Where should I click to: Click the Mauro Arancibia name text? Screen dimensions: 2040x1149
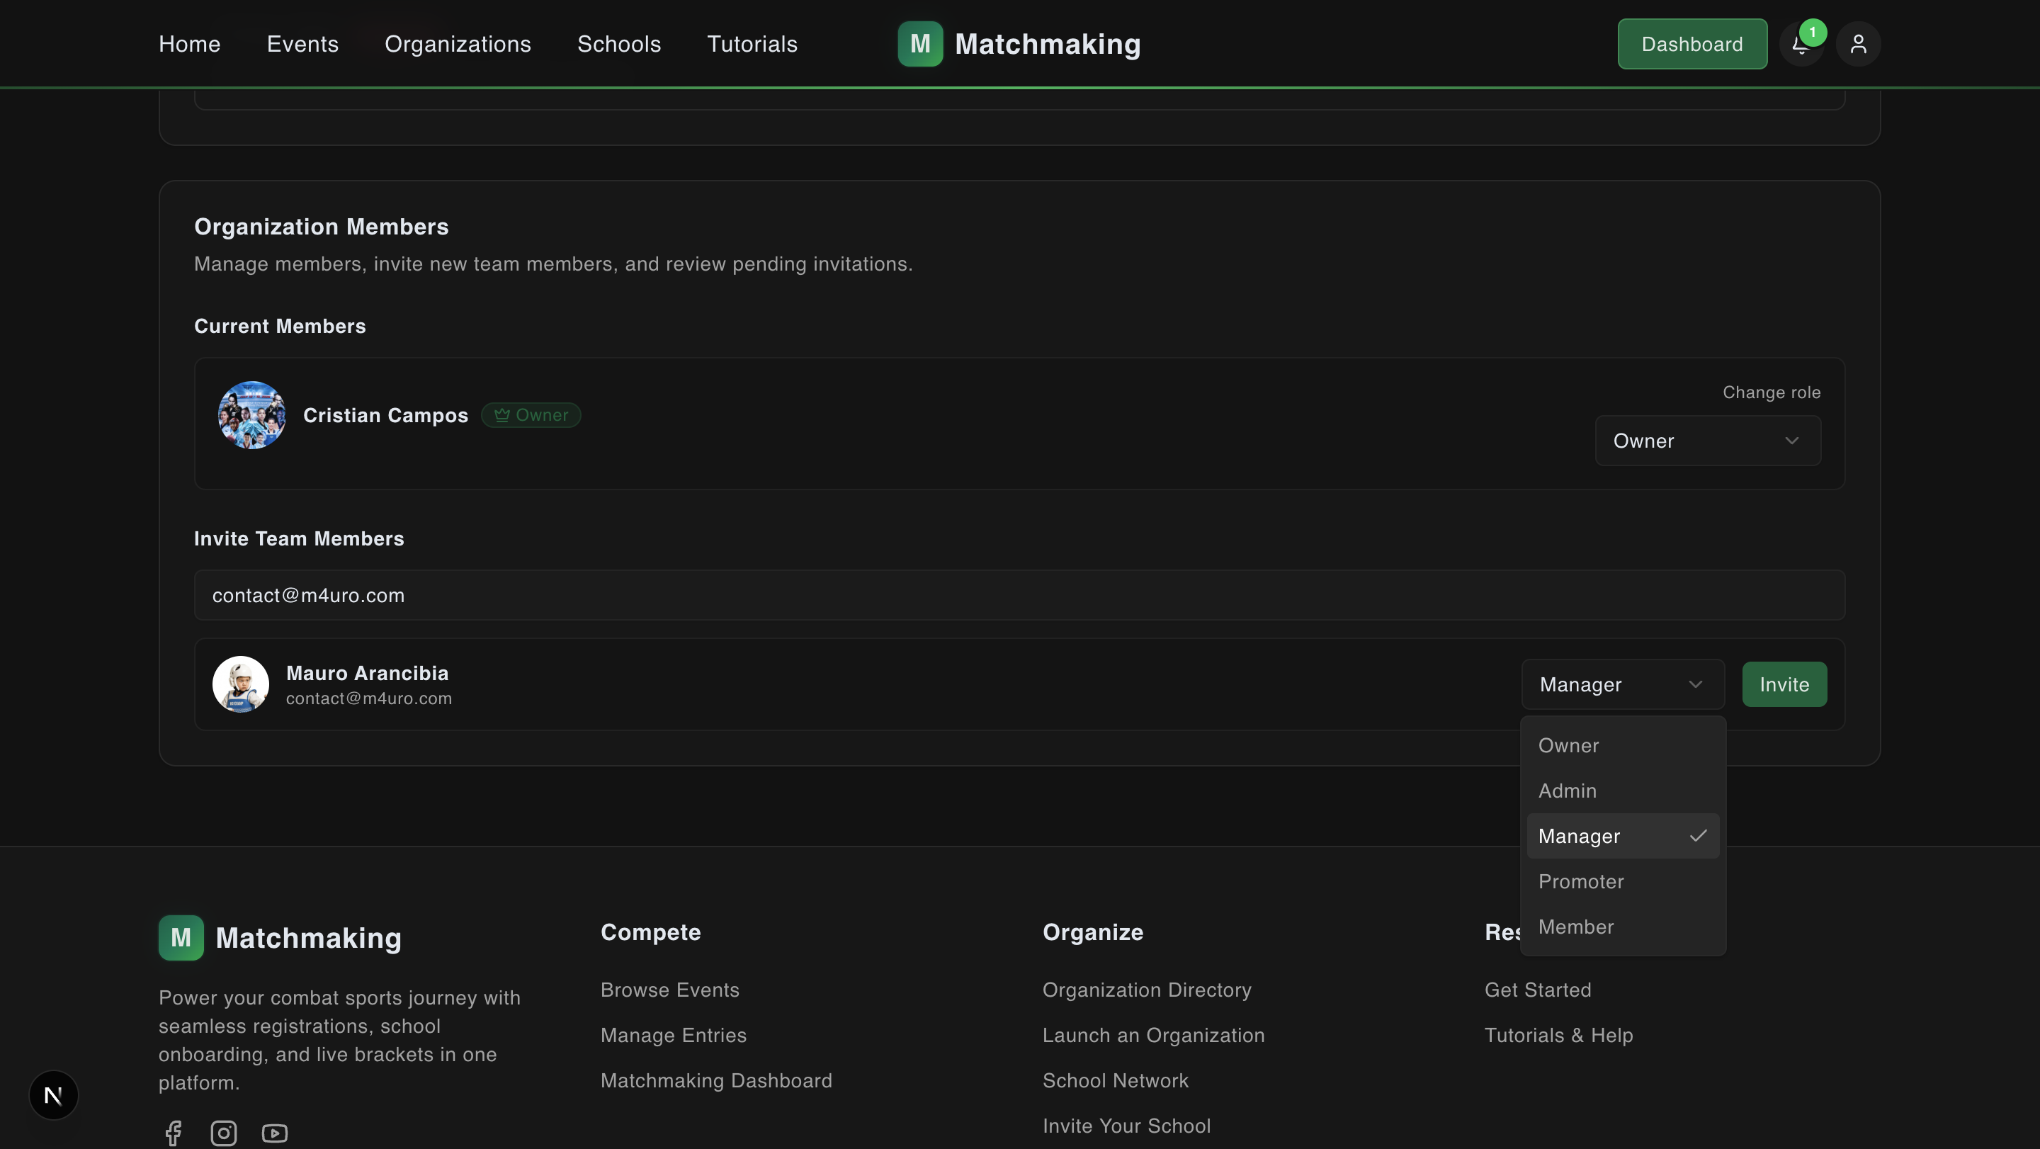coord(367,673)
